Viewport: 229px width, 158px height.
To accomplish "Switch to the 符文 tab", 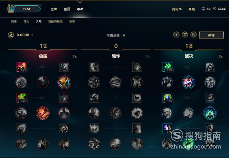I will (26, 22).
